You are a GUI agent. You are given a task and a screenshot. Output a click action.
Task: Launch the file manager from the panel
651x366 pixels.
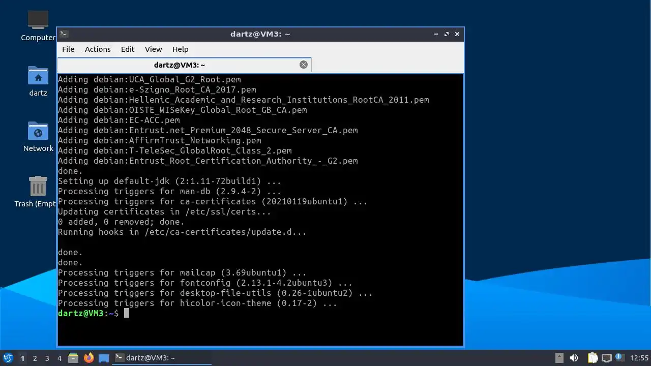(x=73, y=358)
